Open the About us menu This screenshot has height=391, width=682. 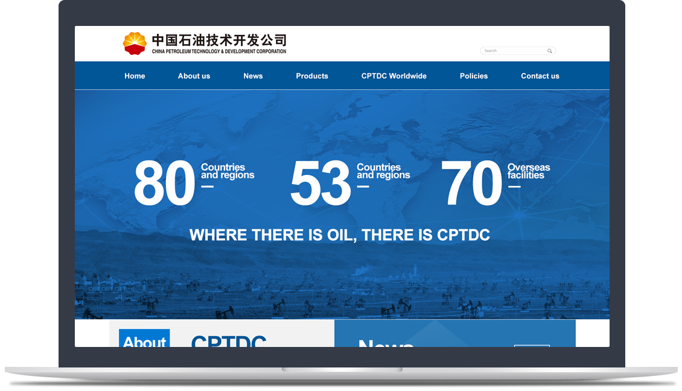(194, 75)
